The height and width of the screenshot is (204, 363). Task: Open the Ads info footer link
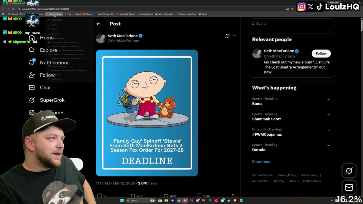click(278, 181)
